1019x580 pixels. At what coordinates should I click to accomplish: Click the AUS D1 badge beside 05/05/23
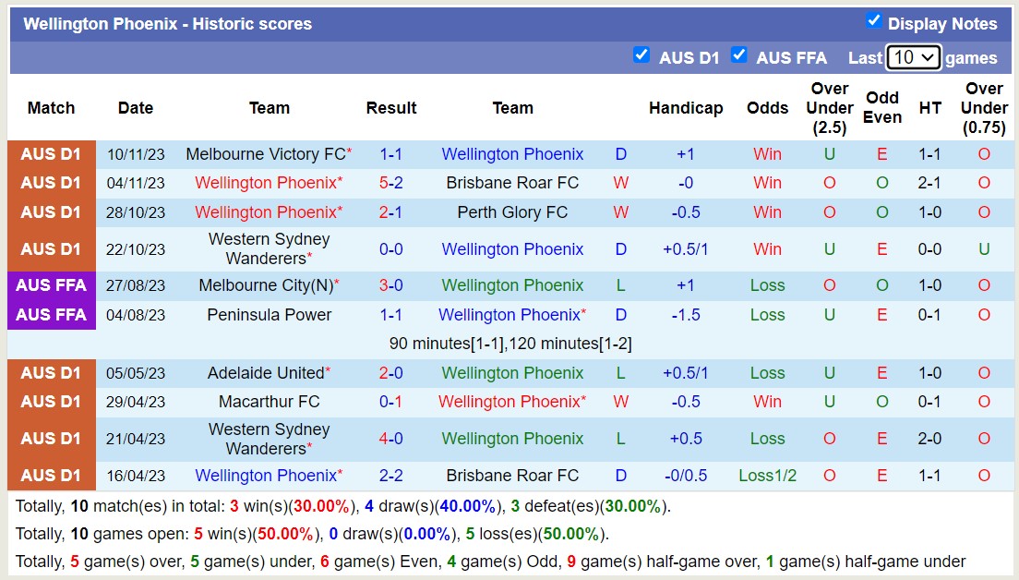tap(51, 373)
